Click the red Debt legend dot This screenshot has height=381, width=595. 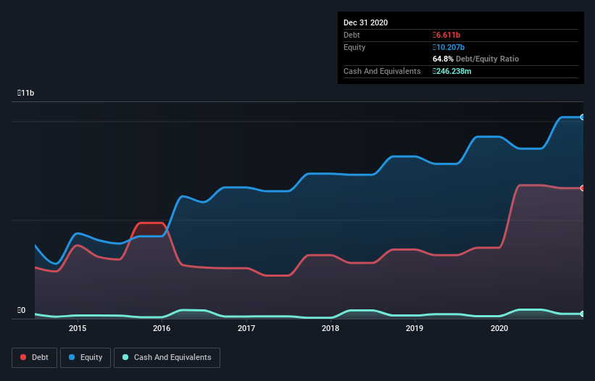23,357
